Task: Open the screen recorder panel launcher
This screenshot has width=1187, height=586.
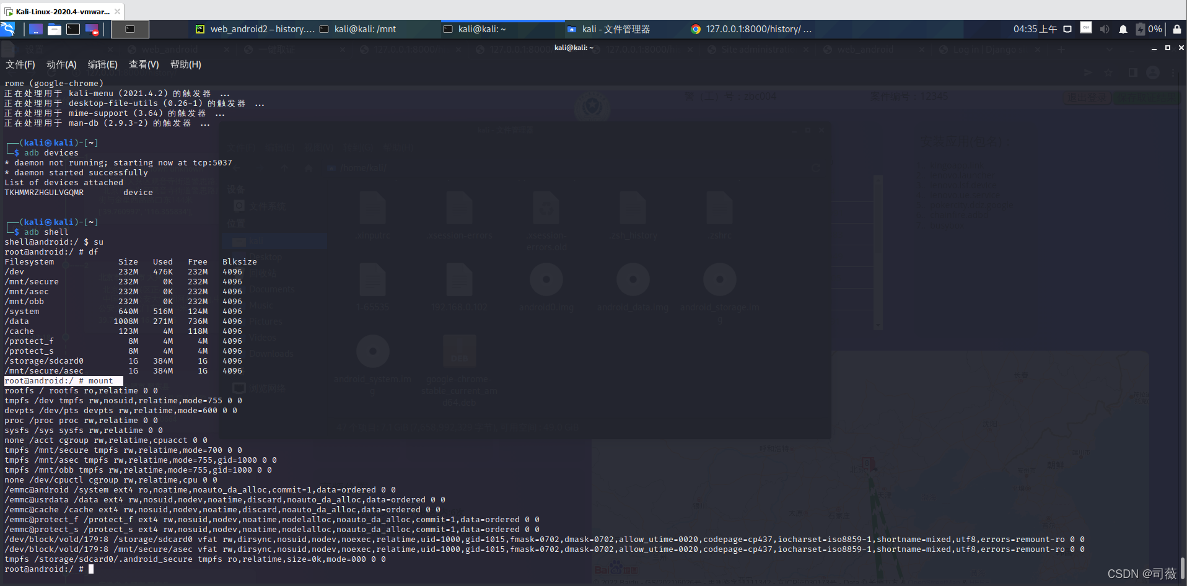Action: (92, 29)
